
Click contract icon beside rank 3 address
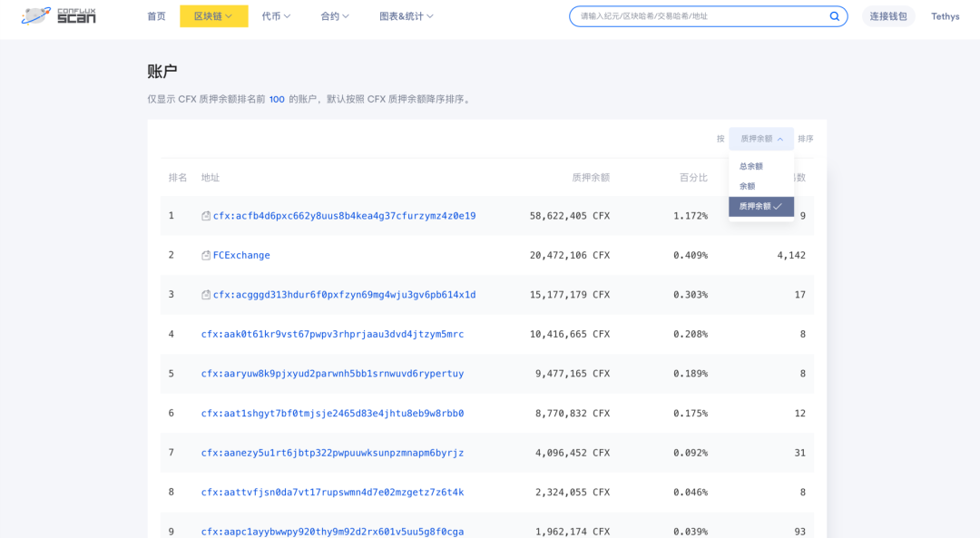click(206, 295)
